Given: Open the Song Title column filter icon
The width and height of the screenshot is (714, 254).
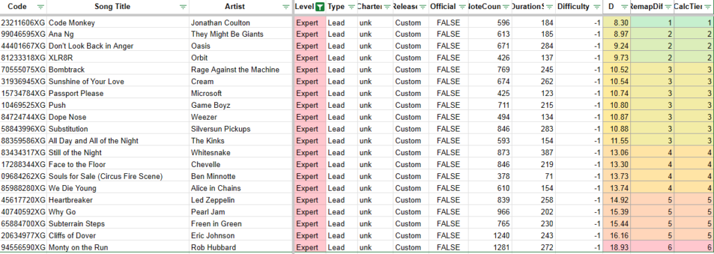Looking at the screenshot, I should [x=183, y=7].
